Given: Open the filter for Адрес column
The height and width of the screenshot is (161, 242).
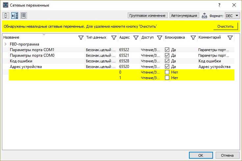Looking at the screenshot, I should [136, 37].
